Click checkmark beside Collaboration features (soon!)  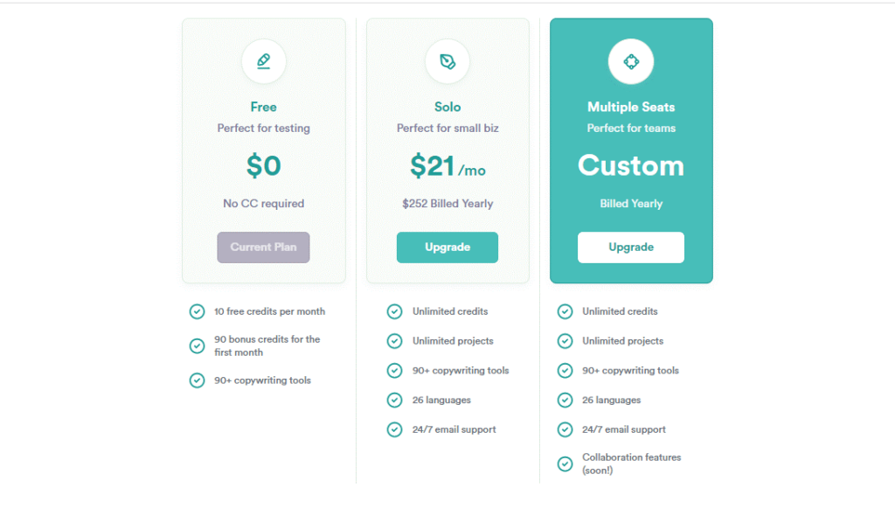565,464
